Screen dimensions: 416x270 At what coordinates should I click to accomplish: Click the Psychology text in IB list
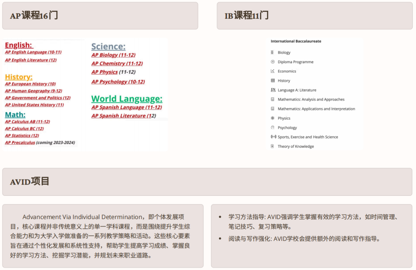click(x=287, y=128)
